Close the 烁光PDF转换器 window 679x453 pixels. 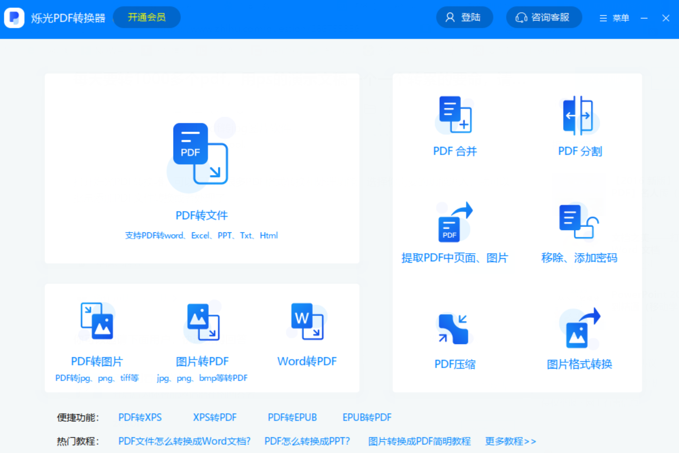666,18
